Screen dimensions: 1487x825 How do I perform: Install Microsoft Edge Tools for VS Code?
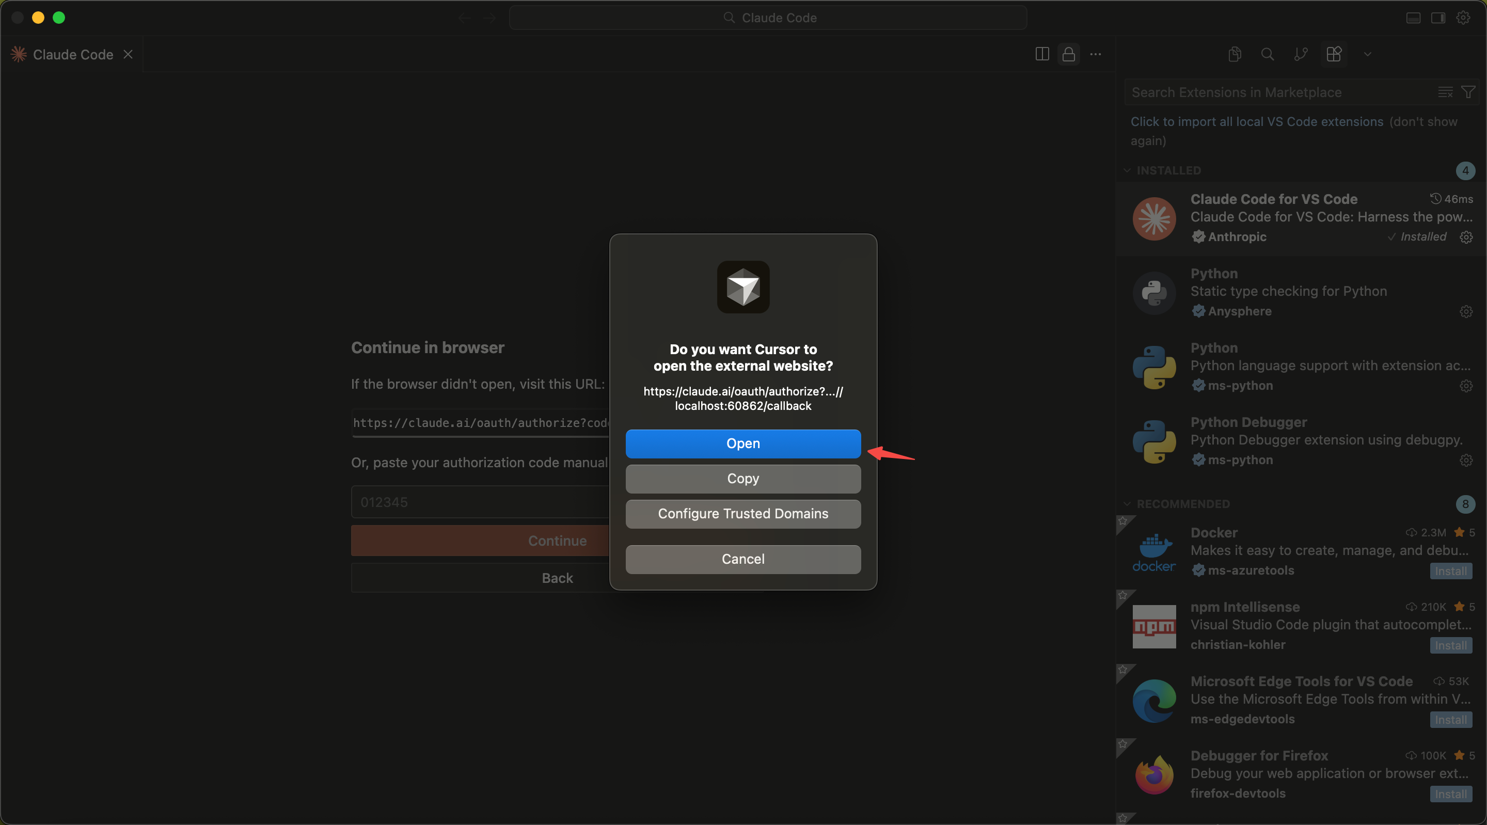(x=1451, y=720)
